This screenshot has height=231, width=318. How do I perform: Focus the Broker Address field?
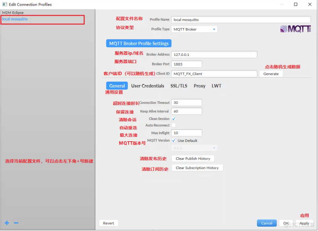pyautogui.click(x=214, y=55)
